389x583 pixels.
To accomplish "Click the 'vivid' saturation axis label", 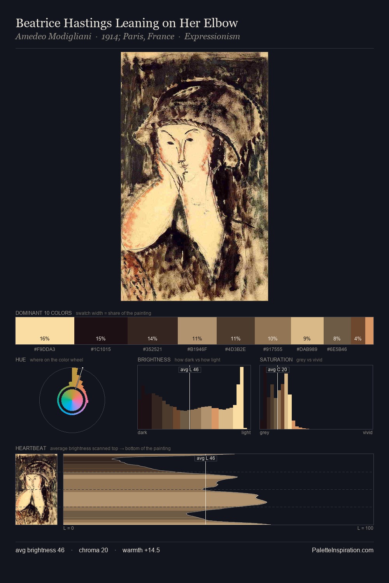I will click(x=368, y=432).
